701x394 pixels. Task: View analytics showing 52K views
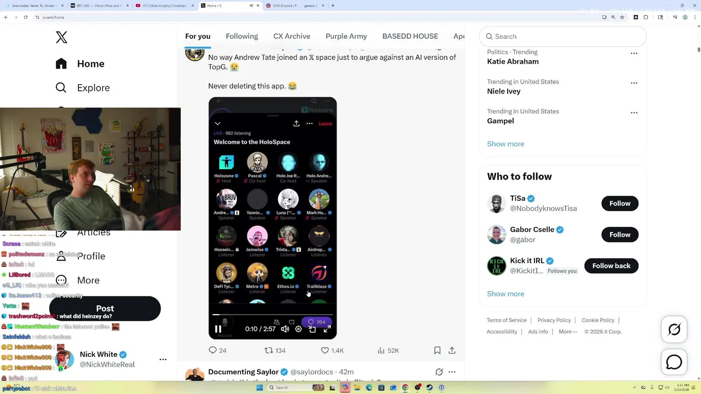(388, 350)
